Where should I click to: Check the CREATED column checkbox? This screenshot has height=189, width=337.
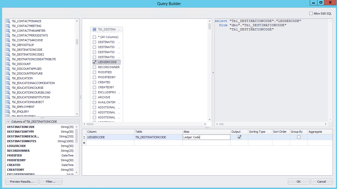coord(94,82)
